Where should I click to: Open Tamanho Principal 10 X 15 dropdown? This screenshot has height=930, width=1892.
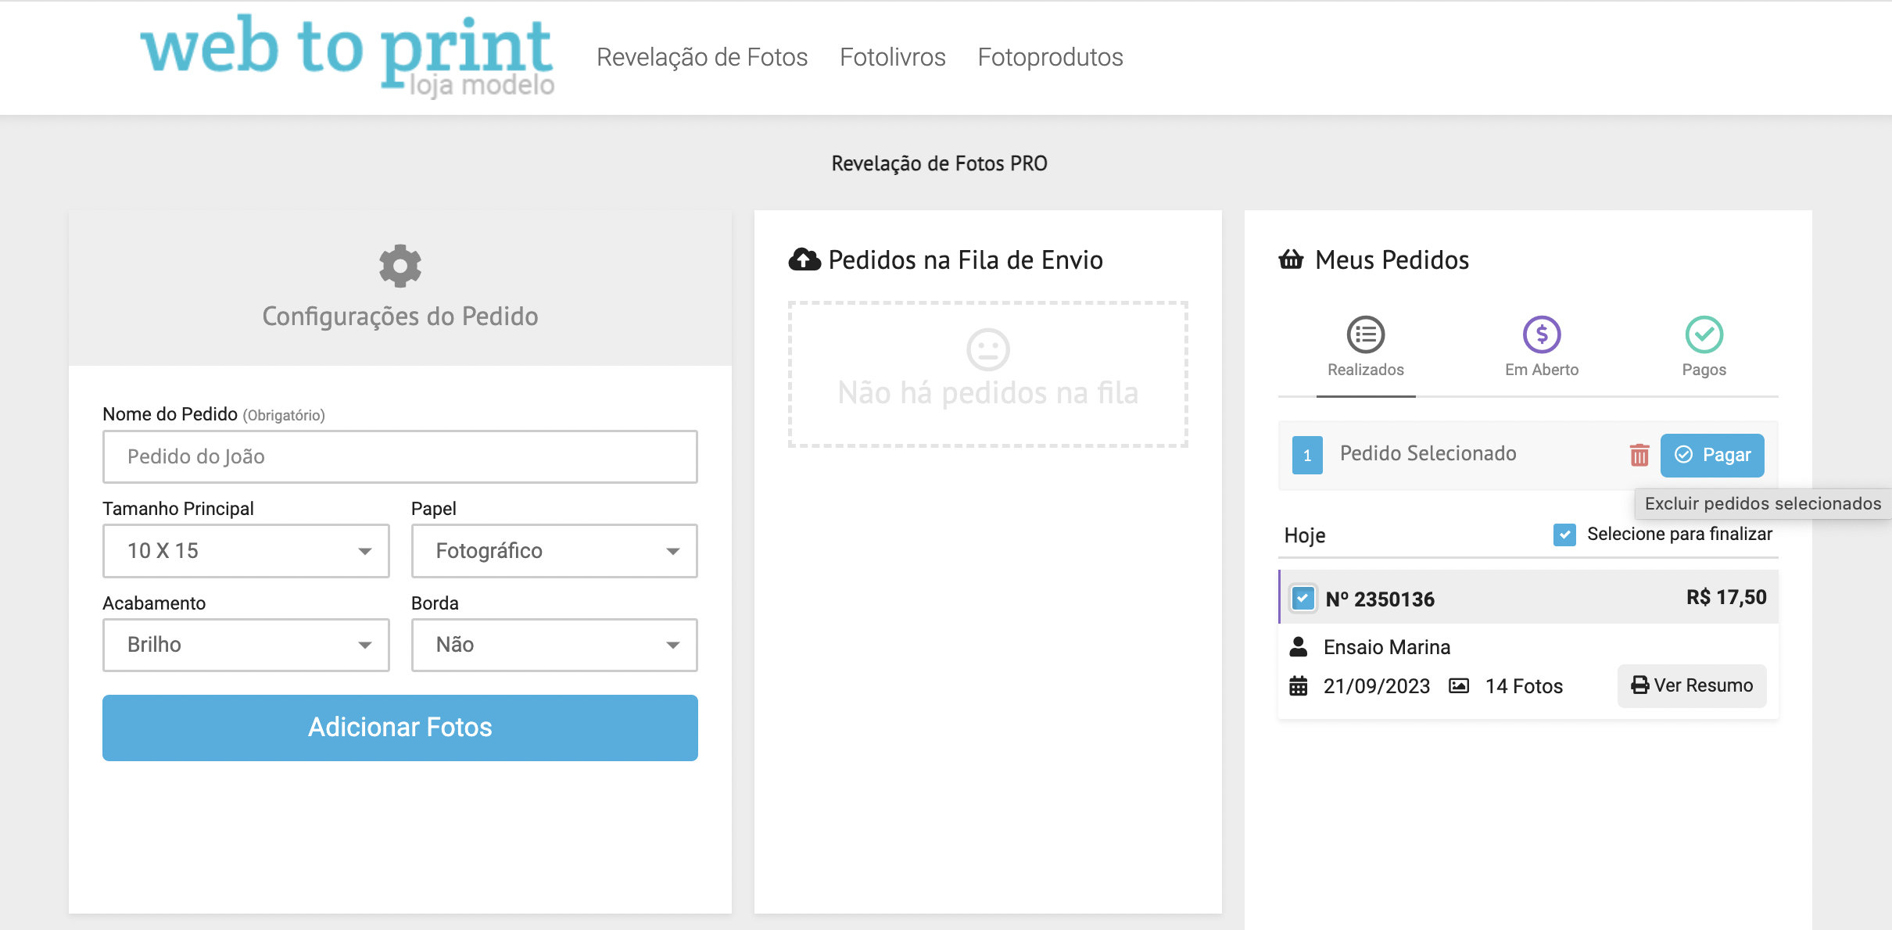245,551
